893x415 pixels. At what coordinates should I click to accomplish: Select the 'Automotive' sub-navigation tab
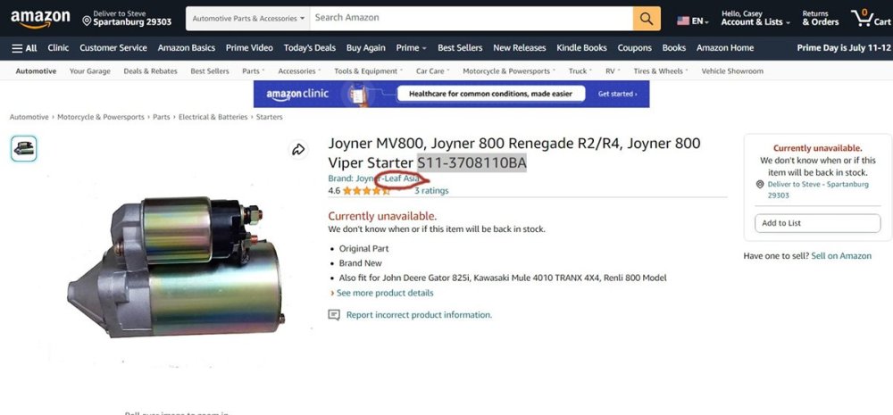click(36, 71)
